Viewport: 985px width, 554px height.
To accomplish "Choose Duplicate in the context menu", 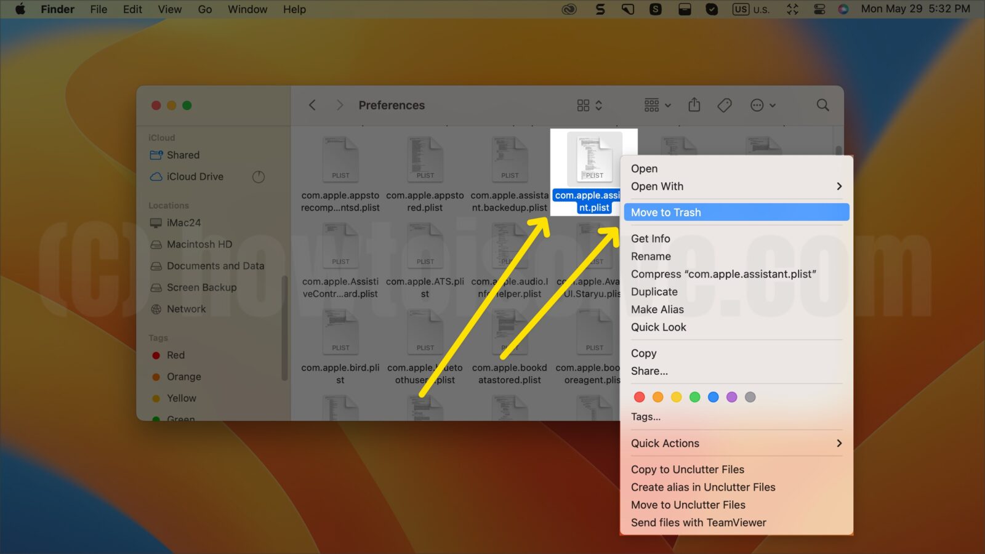I will pyautogui.click(x=736, y=292).
